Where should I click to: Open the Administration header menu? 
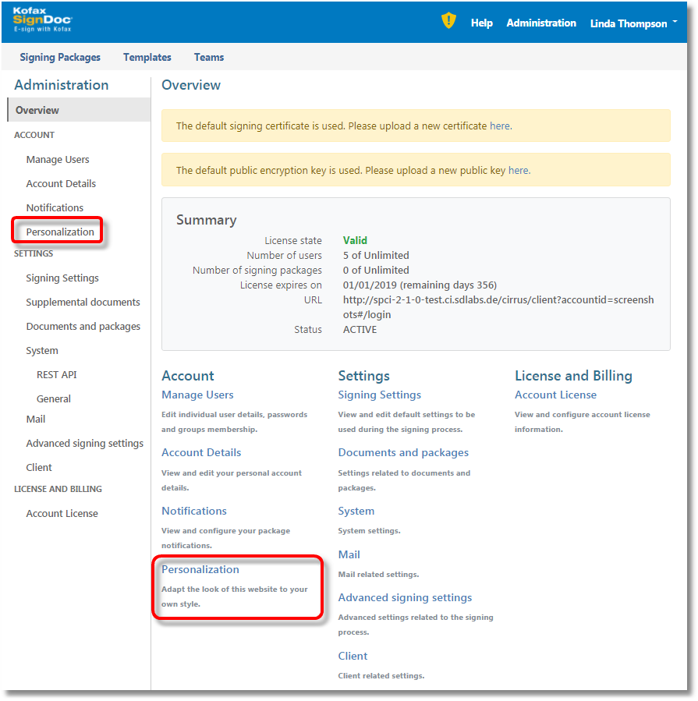click(541, 23)
